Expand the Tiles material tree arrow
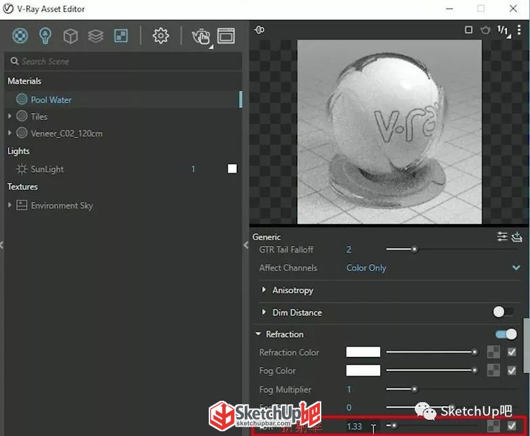 point(9,116)
